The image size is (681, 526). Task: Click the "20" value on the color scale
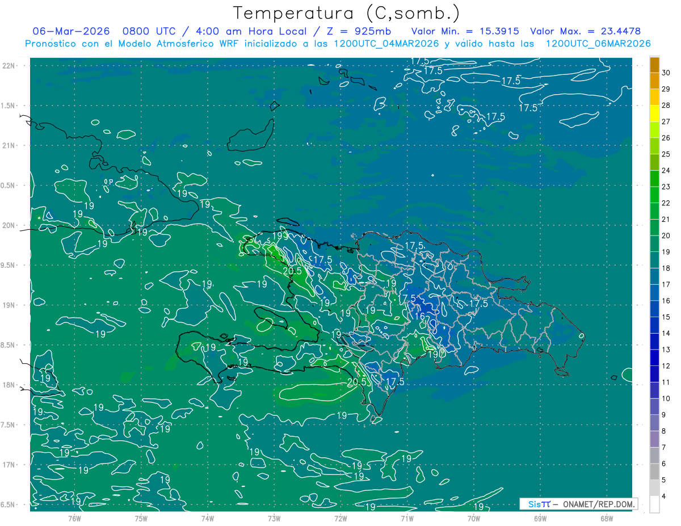coord(666,235)
